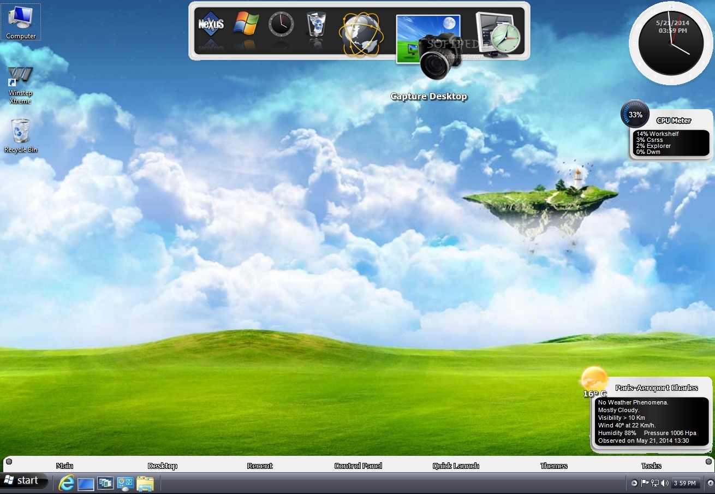Screen dimensions: 715x494
Task: Click the '2% Explorer' process entry
Action: click(x=653, y=146)
